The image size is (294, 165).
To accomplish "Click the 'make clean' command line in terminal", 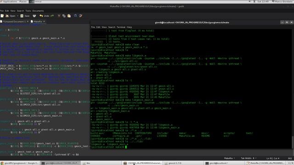I will click(115, 44).
